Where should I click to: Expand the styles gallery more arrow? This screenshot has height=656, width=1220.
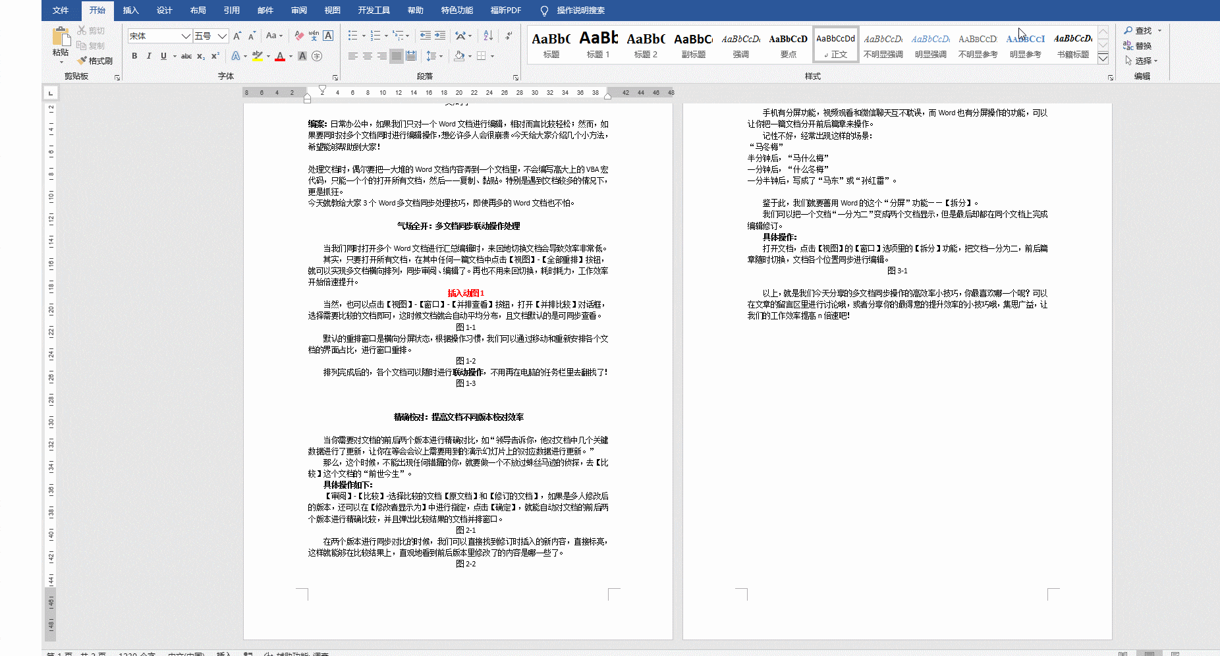(1103, 59)
